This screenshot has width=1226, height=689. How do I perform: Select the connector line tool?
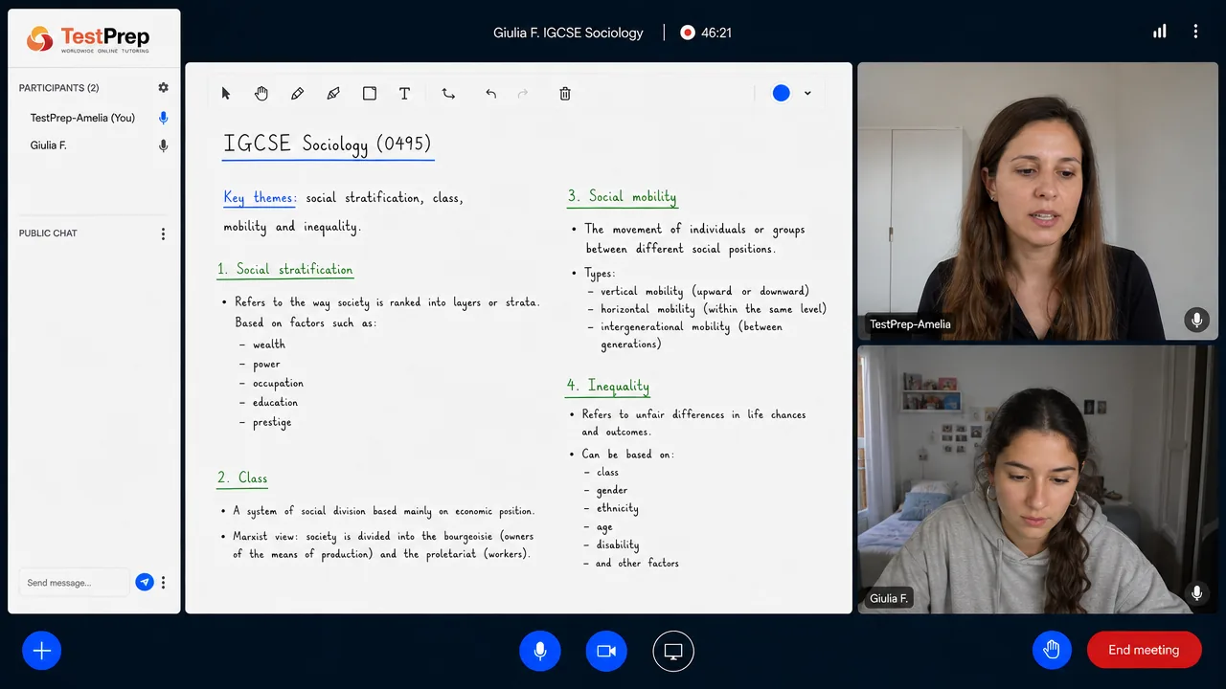pos(448,94)
